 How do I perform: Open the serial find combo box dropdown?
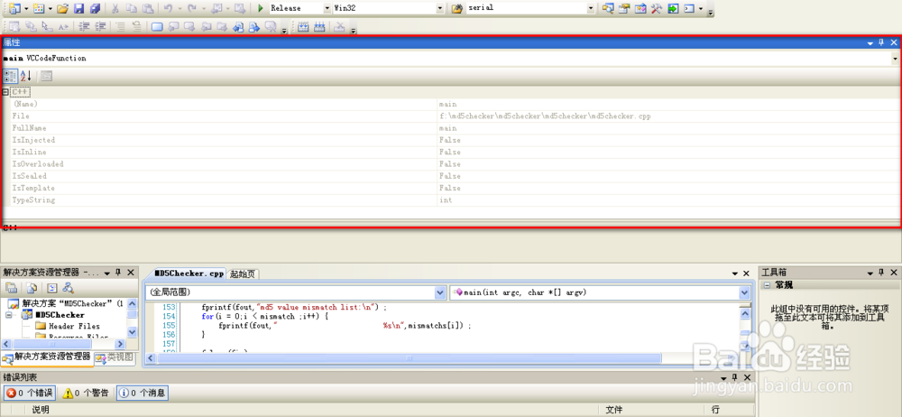(x=592, y=8)
